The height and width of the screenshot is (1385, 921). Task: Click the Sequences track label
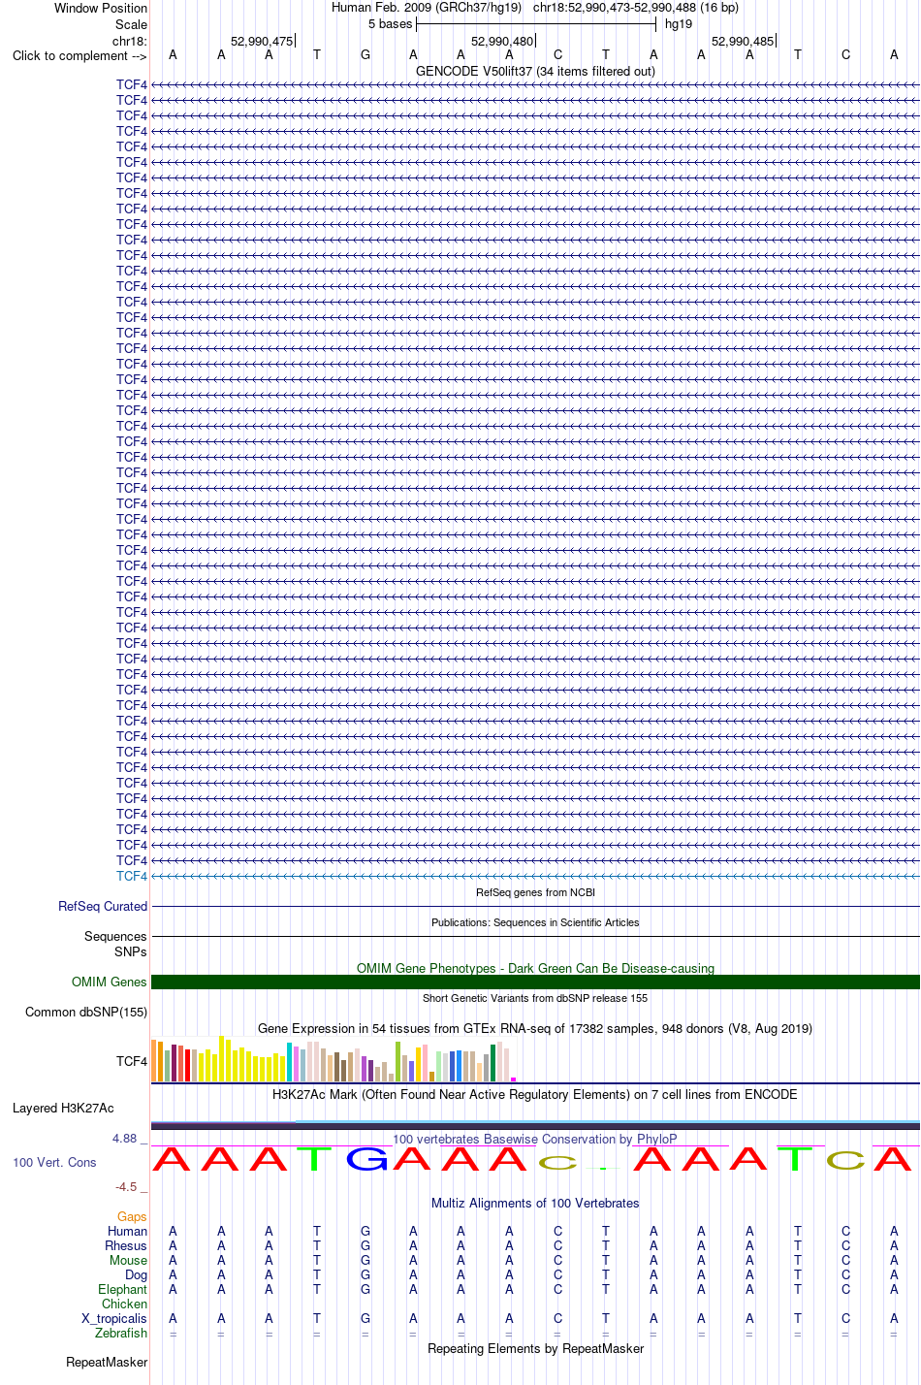click(115, 936)
